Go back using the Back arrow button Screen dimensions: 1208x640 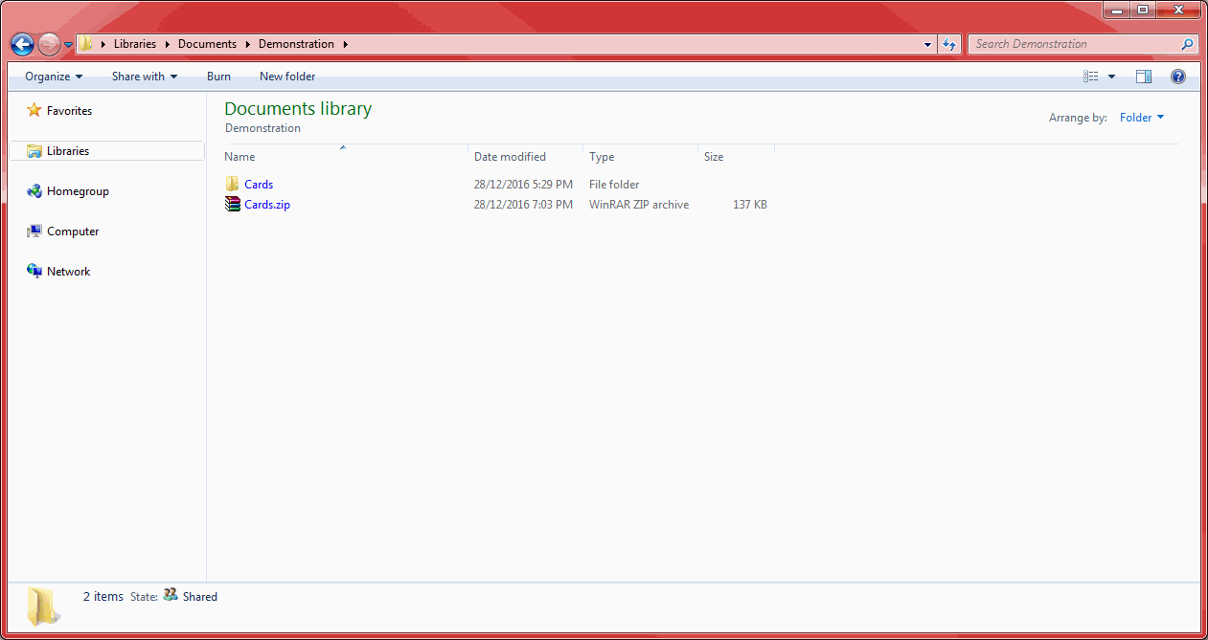pos(22,44)
